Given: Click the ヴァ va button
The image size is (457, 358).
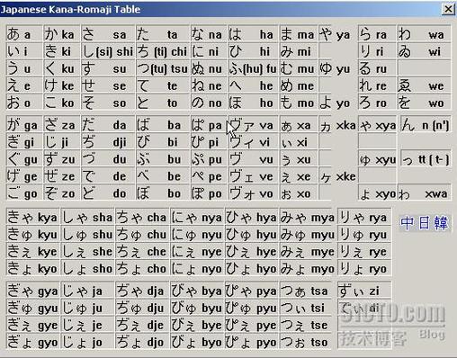Looking at the screenshot, I should coord(254,125).
